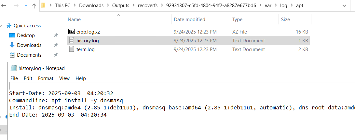Click the term.log file icon

(72, 49)
